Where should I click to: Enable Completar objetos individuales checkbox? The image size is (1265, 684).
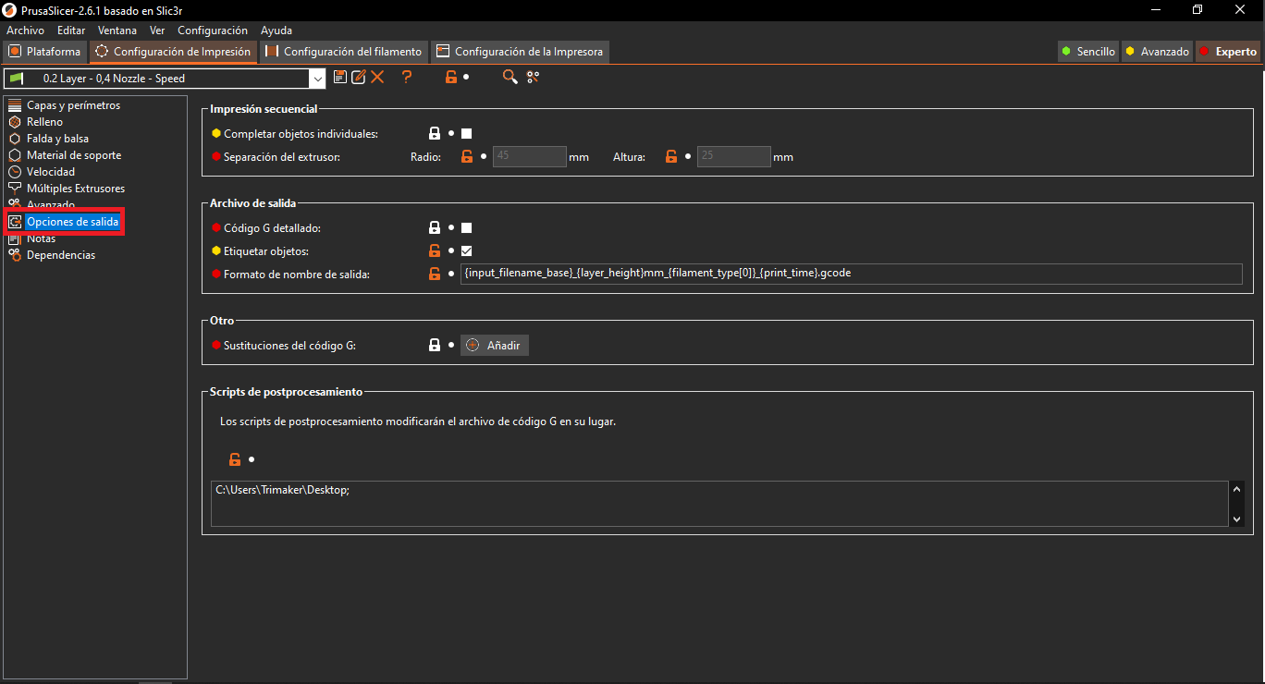[467, 134]
